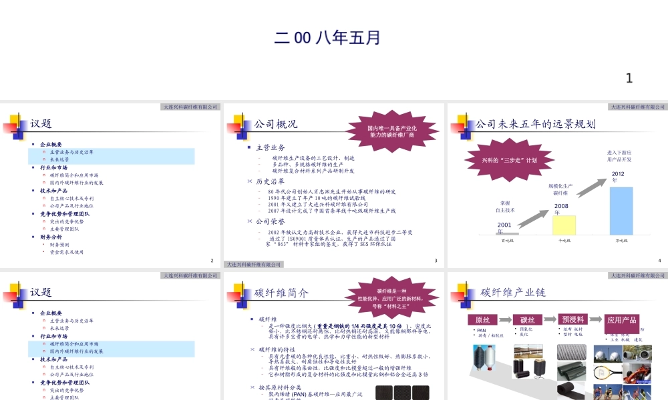This screenshot has width=668, height=400.
Task: Click 财务预测 on the slide 2 agenda
Action: tap(59, 245)
